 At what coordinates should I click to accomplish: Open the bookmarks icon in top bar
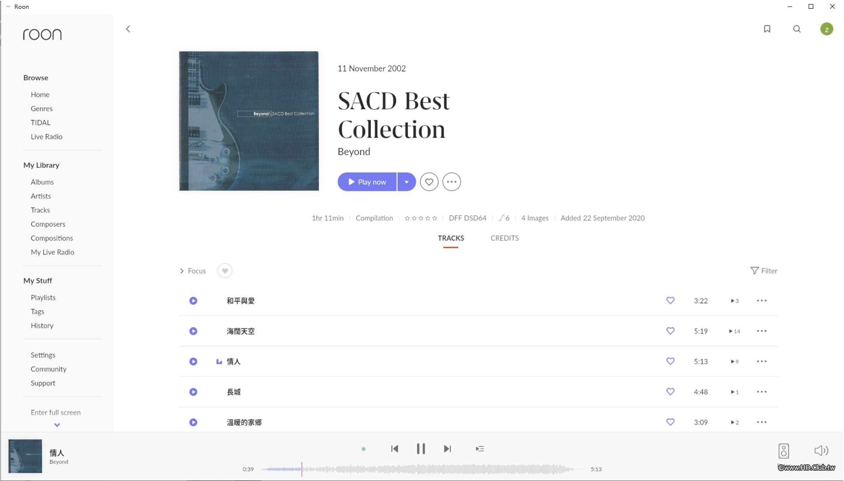click(767, 29)
